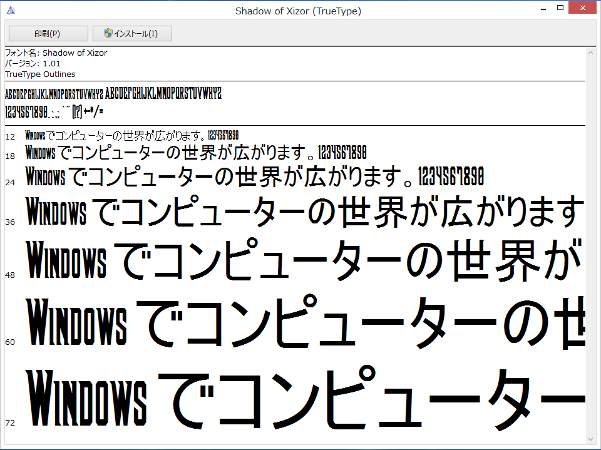601x450 pixels.
Task: Click the 18-point Windows sample sentence
Action: pyautogui.click(x=196, y=152)
